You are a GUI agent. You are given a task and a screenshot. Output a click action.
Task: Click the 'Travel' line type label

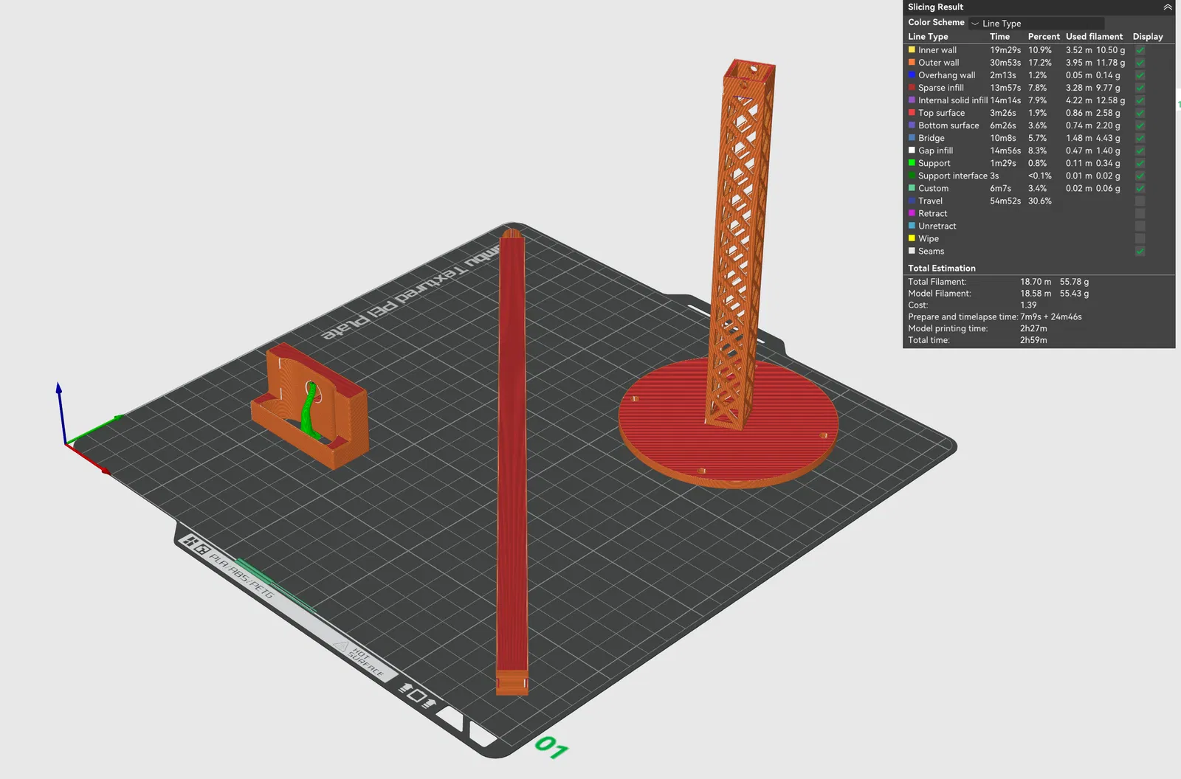point(930,201)
